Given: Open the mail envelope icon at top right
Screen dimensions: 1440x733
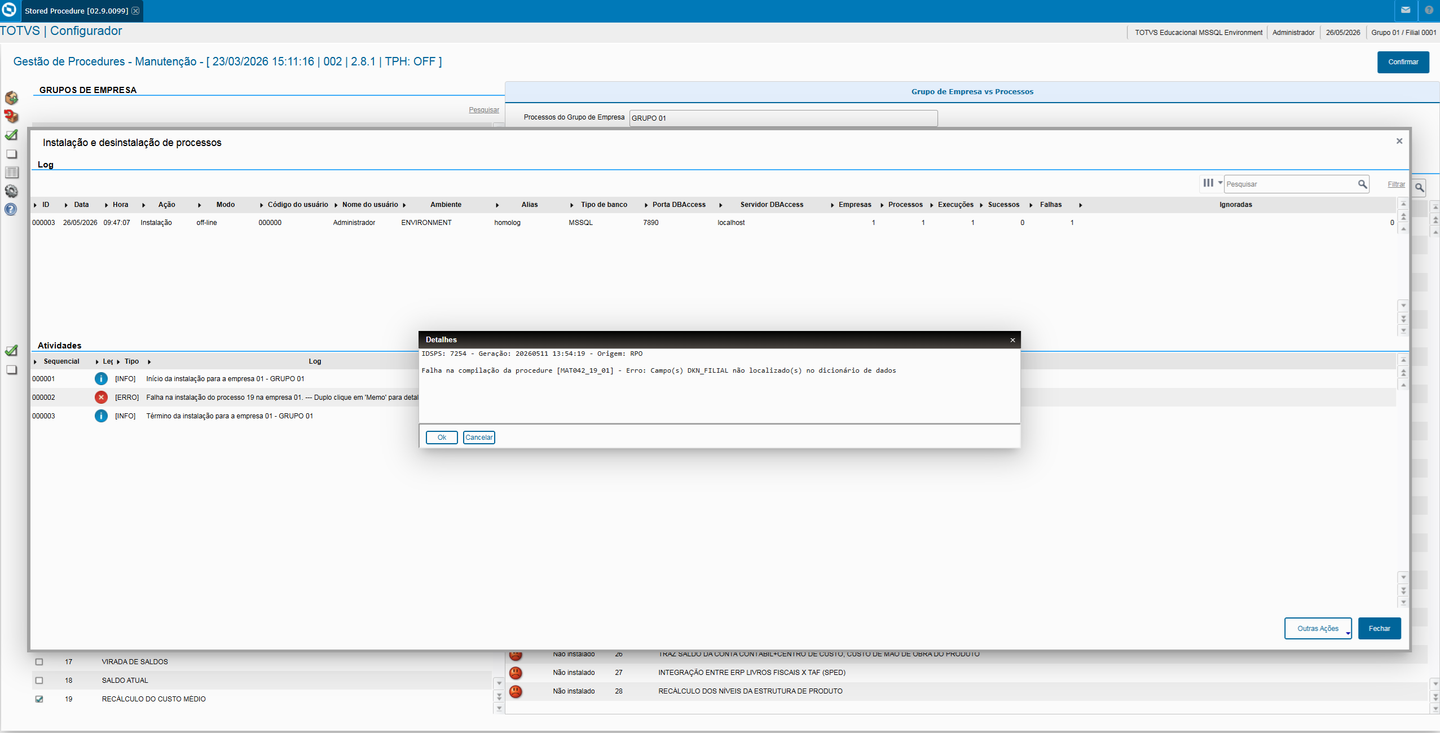Looking at the screenshot, I should (1406, 10).
